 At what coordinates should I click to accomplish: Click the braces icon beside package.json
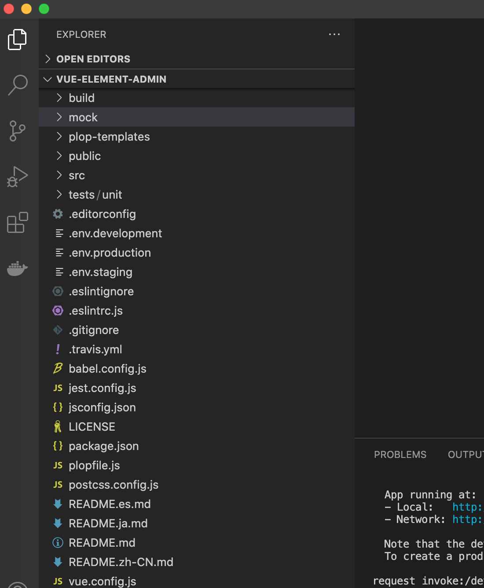[58, 446]
